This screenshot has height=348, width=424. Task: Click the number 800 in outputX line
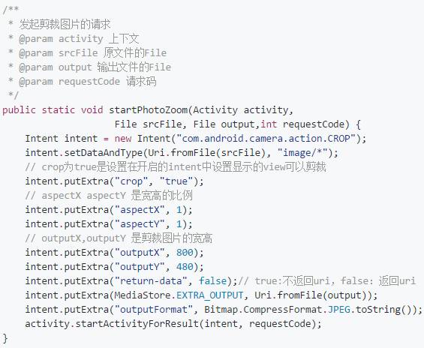pos(185,253)
